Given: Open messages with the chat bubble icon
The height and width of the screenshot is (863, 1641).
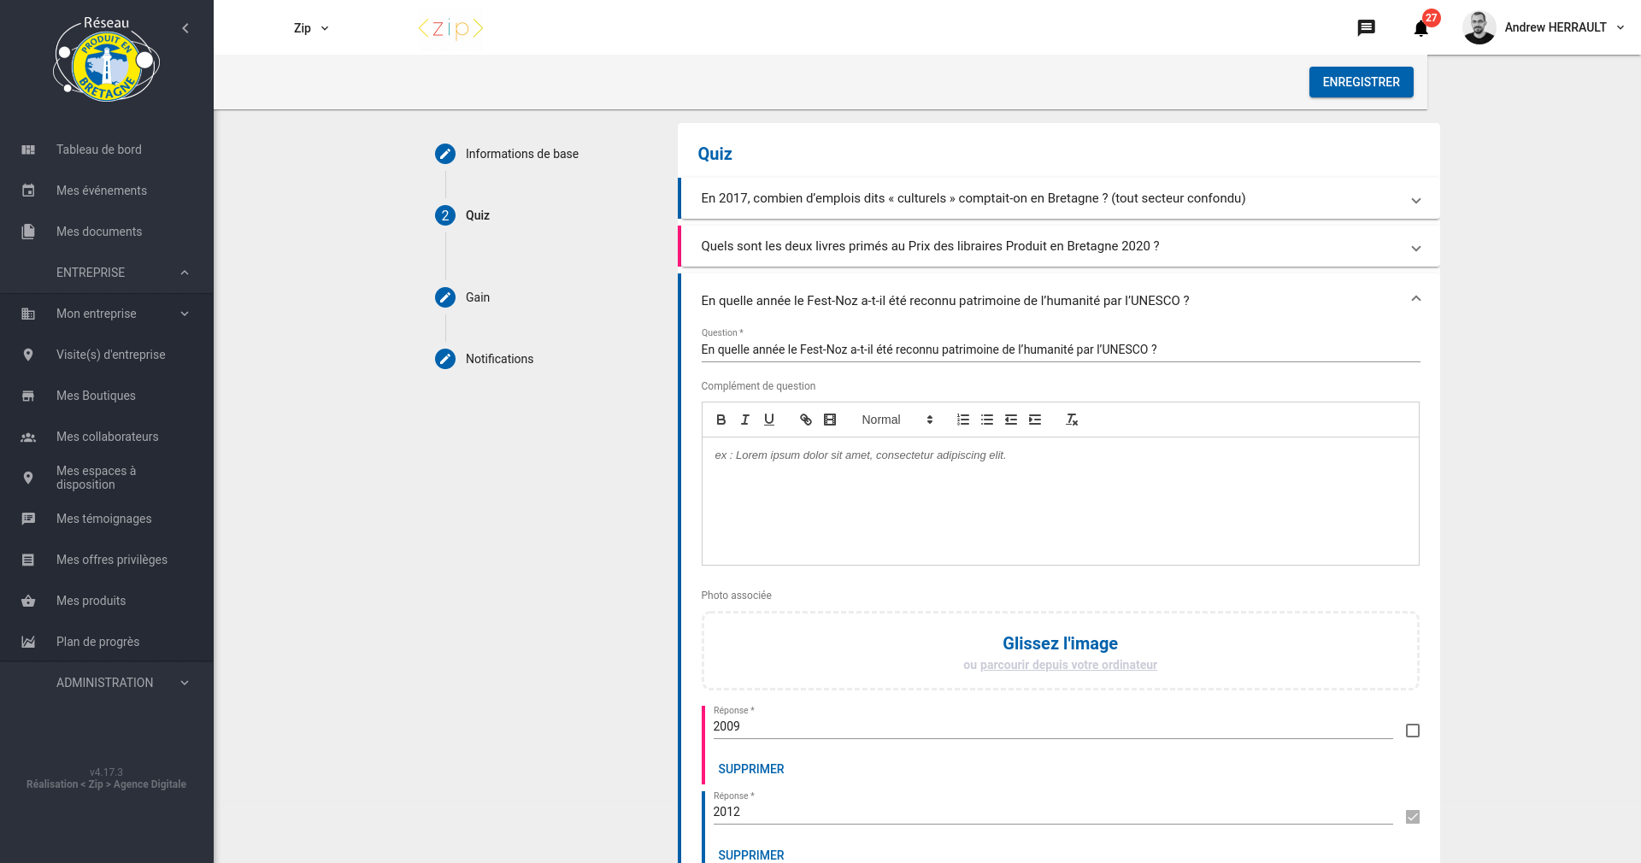Looking at the screenshot, I should point(1367,27).
